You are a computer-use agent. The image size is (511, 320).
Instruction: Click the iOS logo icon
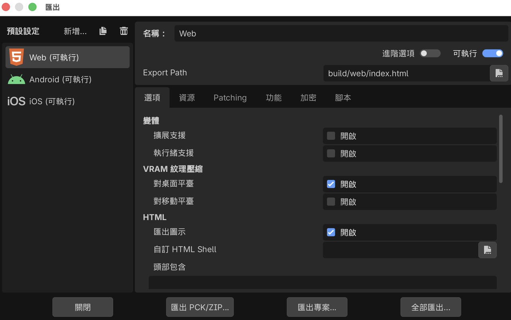pyautogui.click(x=16, y=101)
